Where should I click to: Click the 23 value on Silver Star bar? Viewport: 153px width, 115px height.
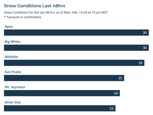pos(112,108)
